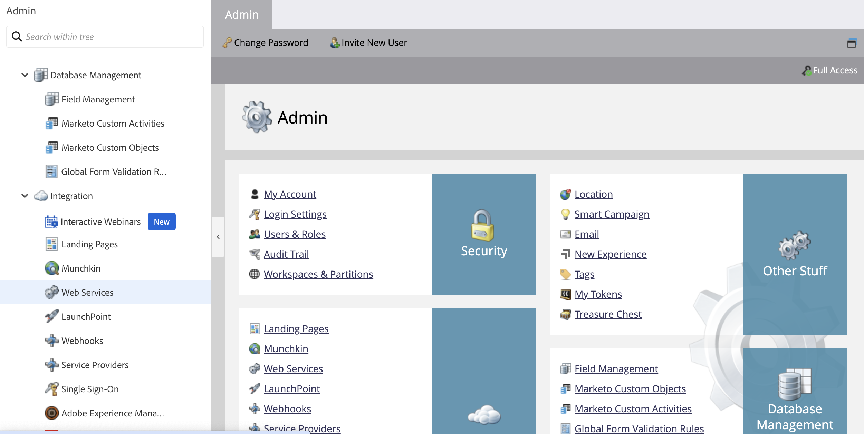Collapse the Database Management tree node

point(25,75)
